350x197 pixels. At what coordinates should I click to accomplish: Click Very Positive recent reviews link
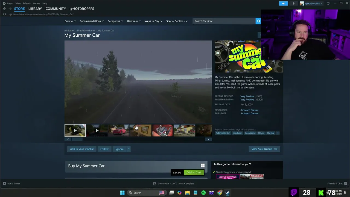[247, 96]
